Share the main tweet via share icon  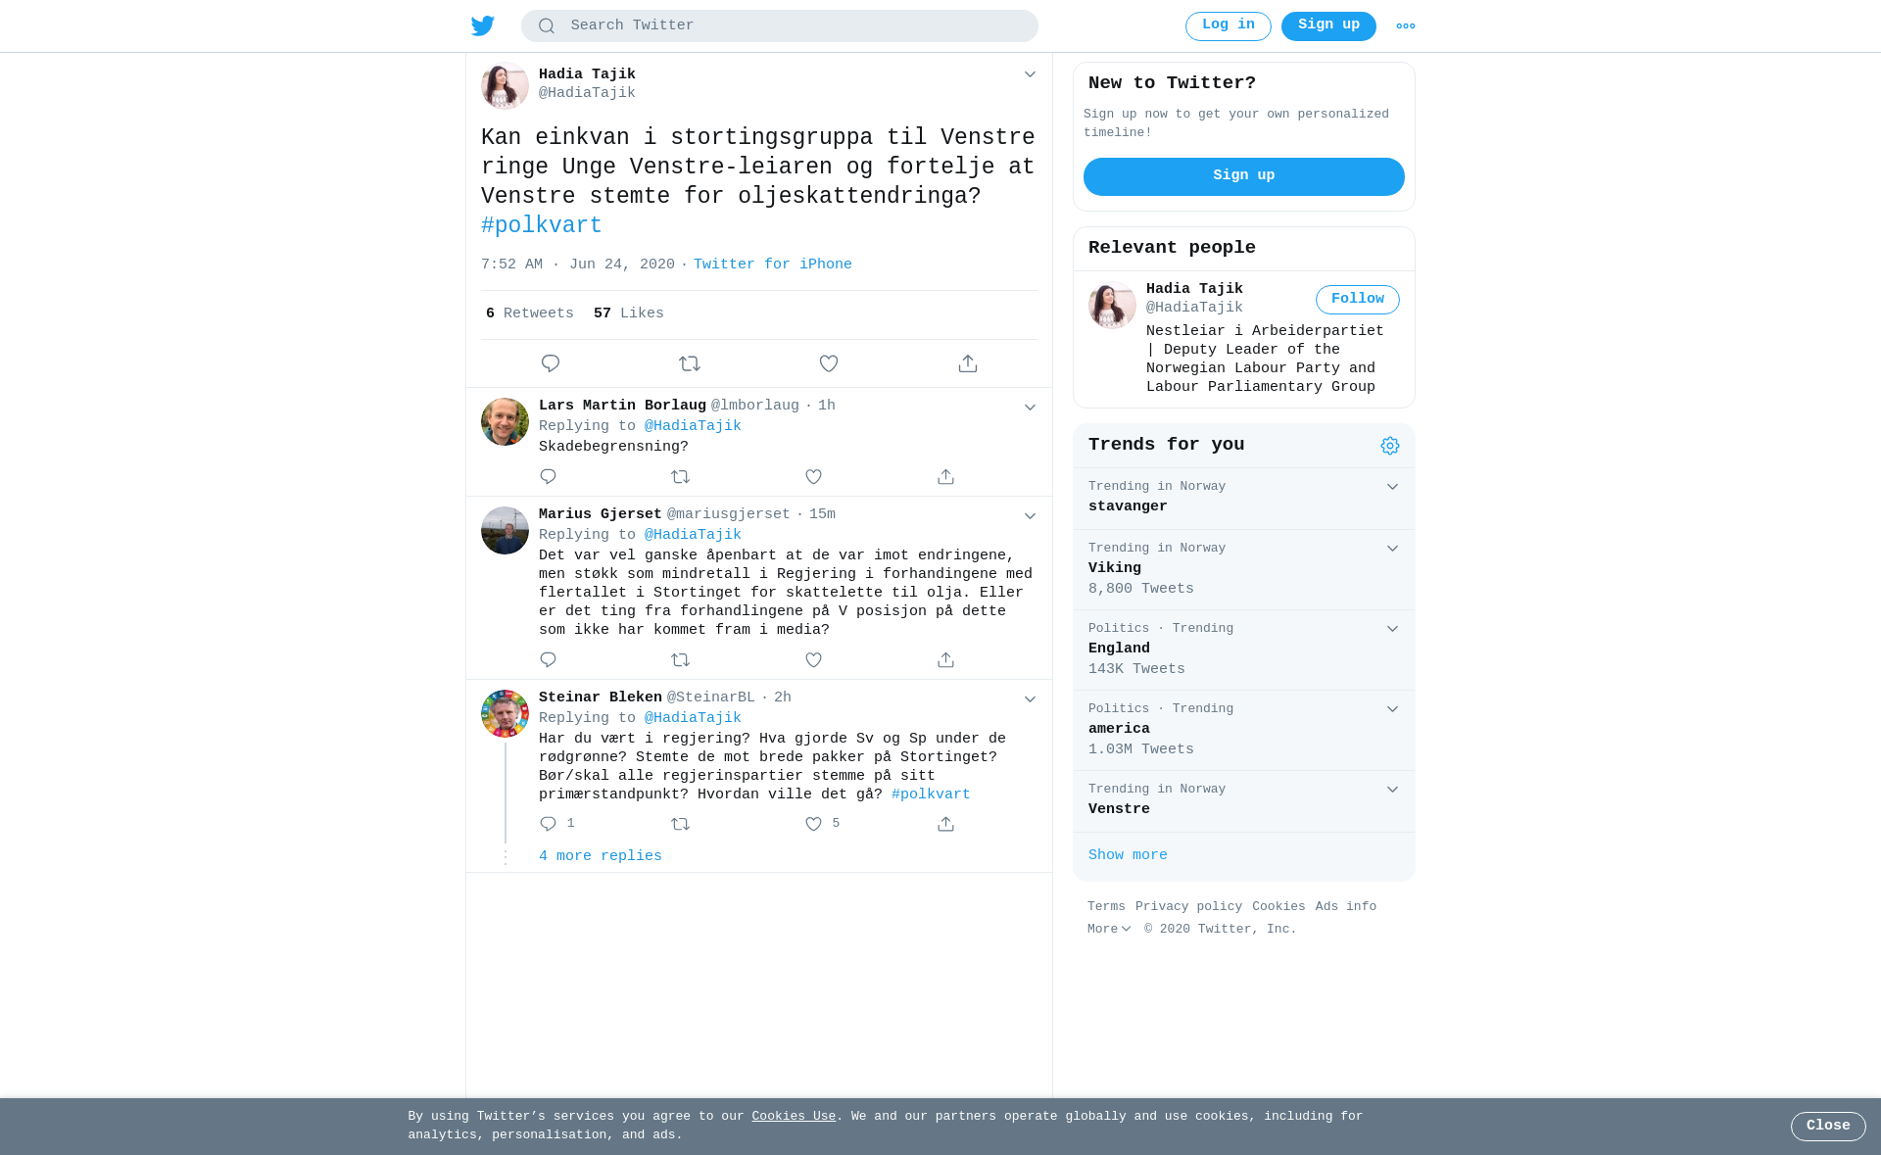point(968,363)
